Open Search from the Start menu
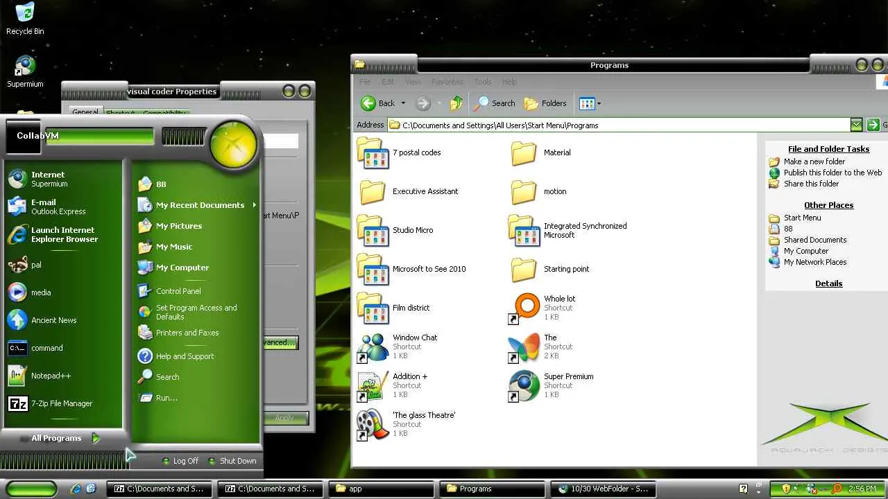The width and height of the screenshot is (888, 499). coord(196,377)
